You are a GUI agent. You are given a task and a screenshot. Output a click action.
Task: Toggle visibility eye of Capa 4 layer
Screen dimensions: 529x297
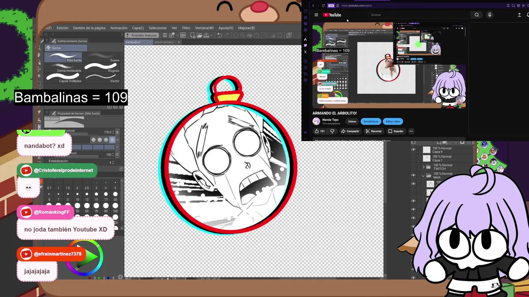pos(413,149)
